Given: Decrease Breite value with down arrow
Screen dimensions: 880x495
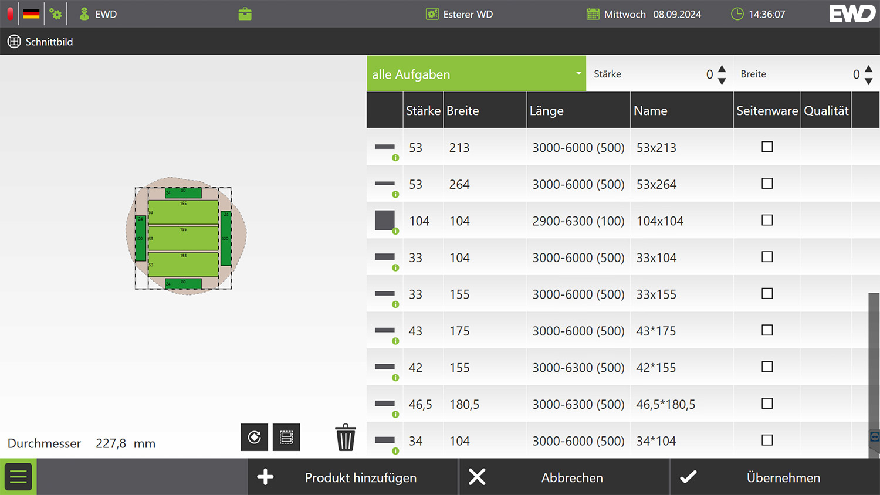Looking at the screenshot, I should [869, 81].
